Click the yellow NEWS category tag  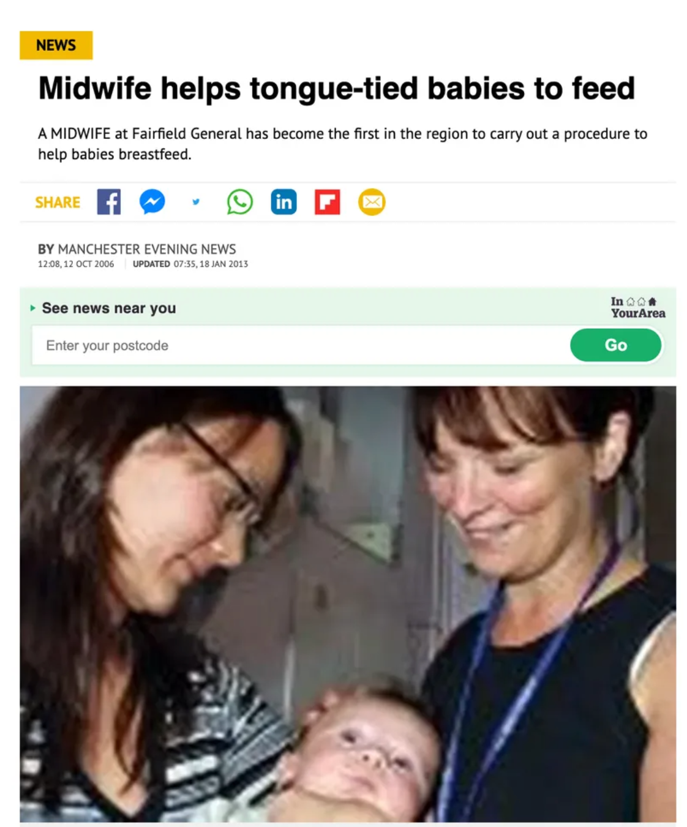[x=56, y=45]
